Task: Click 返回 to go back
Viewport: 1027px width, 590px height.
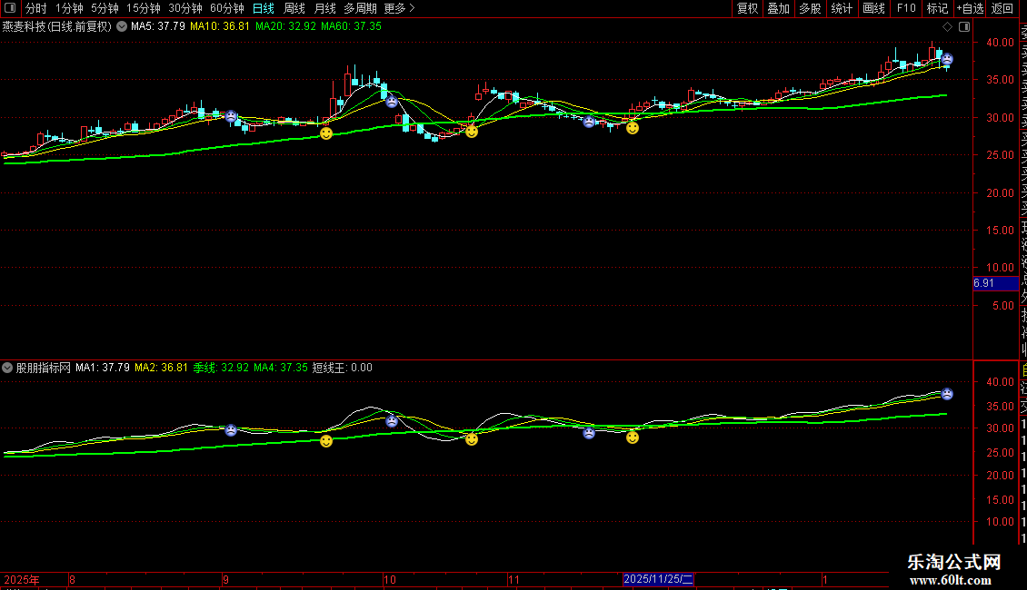Action: pos(1002,8)
